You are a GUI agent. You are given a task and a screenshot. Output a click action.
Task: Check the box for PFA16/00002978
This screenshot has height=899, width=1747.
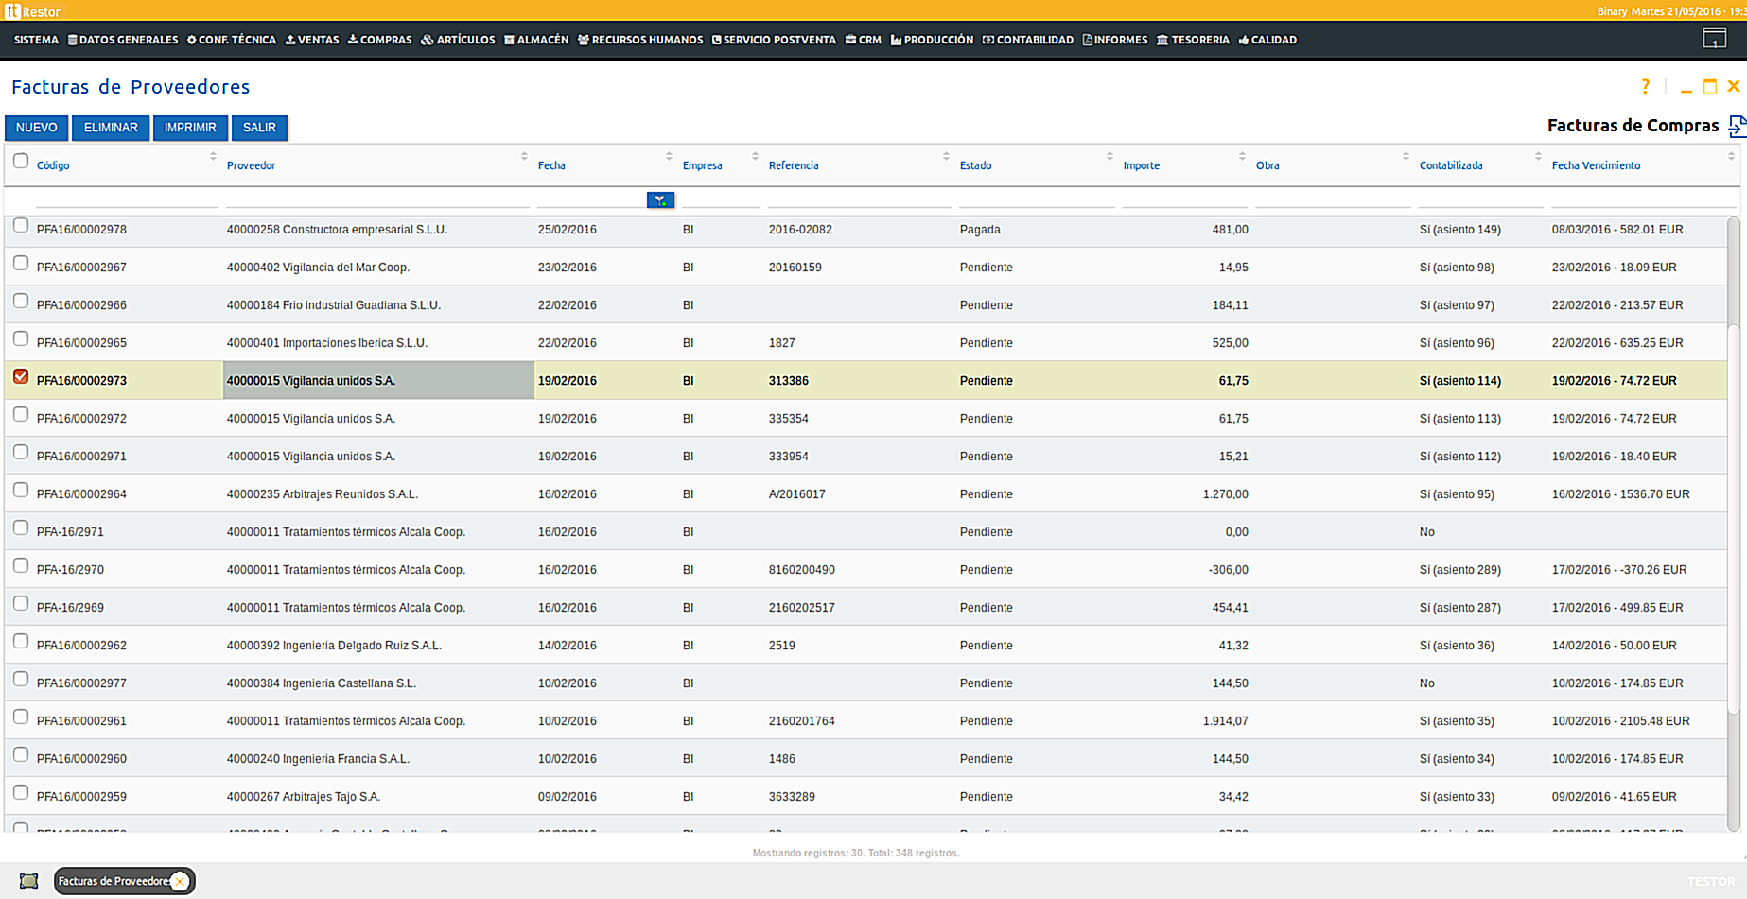click(21, 225)
